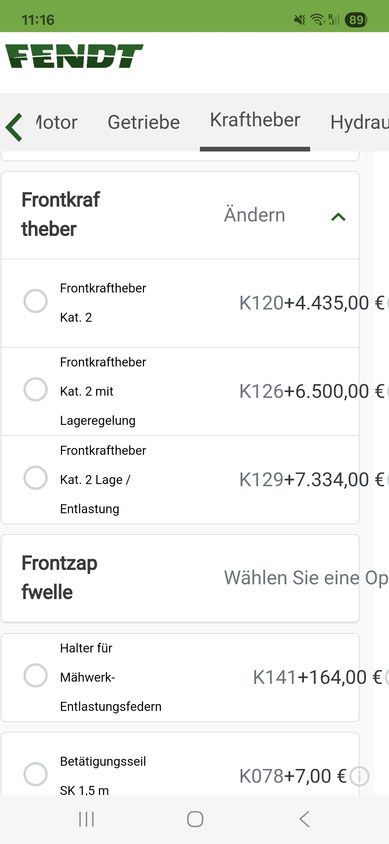The height and width of the screenshot is (844, 389).
Task: Choose Frontkraftheber Kat. 2 Lage / Entlastung
Action: click(35, 478)
